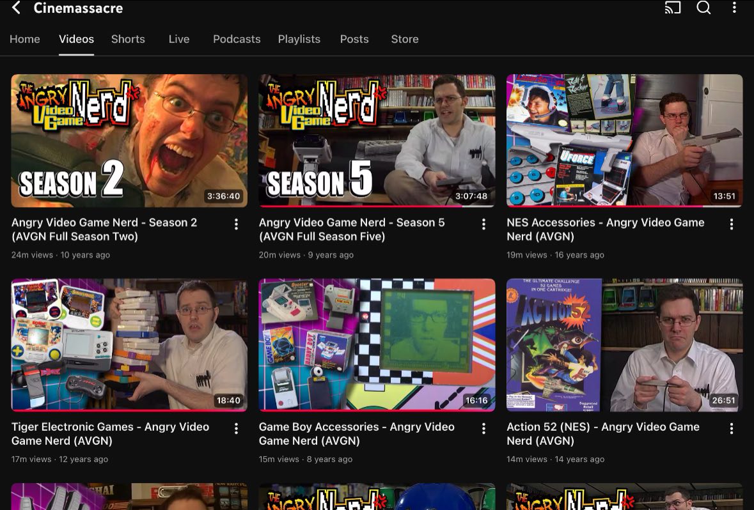Open the Action 52 video thumbnail
The width and height of the screenshot is (754, 510).
click(625, 344)
